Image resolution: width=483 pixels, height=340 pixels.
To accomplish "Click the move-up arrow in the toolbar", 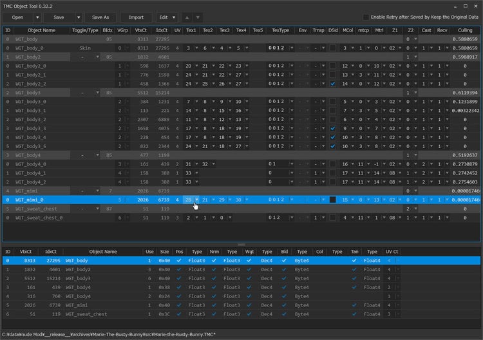I will point(187,17).
